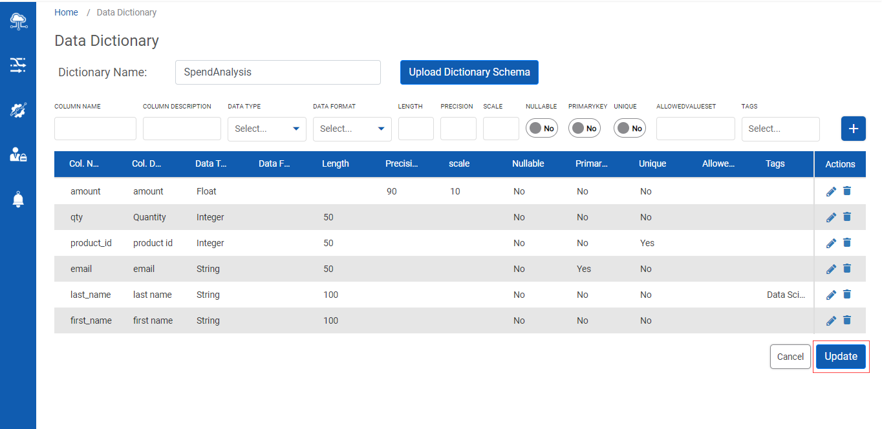The width and height of the screenshot is (882, 429).
Task: Toggle the Unique switch
Action: pyautogui.click(x=630, y=128)
